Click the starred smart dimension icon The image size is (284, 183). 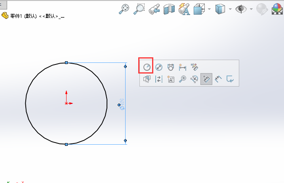pos(182,67)
